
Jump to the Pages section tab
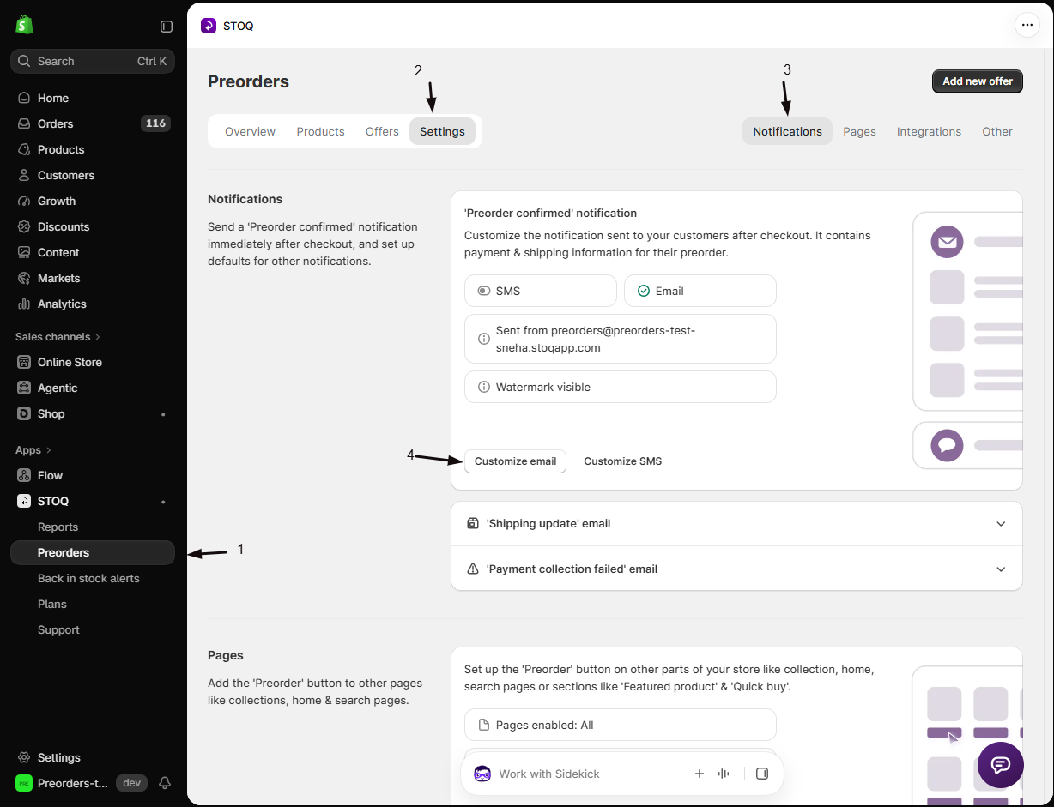pyautogui.click(x=859, y=131)
